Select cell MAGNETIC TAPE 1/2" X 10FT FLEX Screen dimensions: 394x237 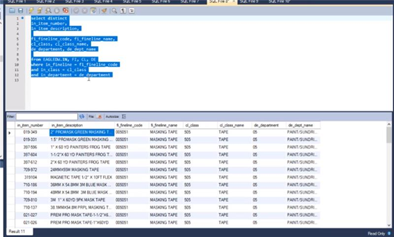[x=81, y=177]
